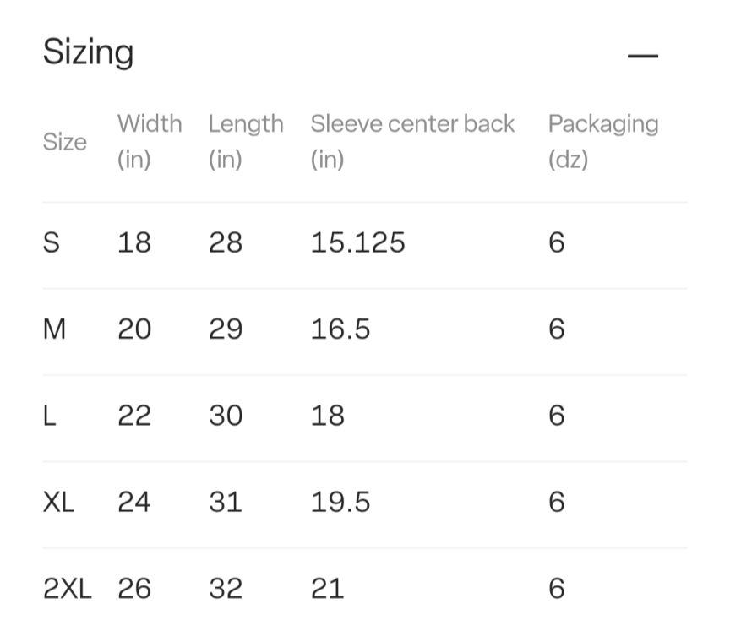Click the Width (in) column header
Image resolution: width=730 pixels, height=631 pixels.
pos(150,141)
